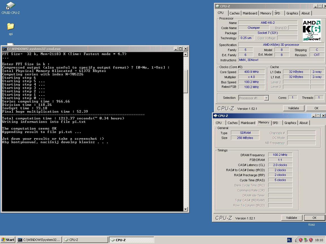Image resolution: width=326 pixels, height=244 pixels.
Task: Click the Code Name value Chomper
Action: click(254, 28)
